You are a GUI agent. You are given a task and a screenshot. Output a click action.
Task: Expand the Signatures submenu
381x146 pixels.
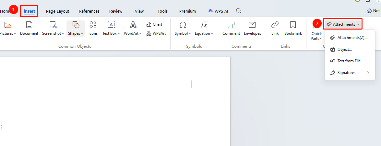coord(350,73)
